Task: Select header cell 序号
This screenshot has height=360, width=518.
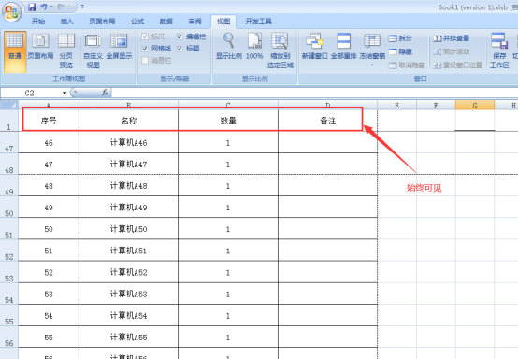Action: (49, 121)
